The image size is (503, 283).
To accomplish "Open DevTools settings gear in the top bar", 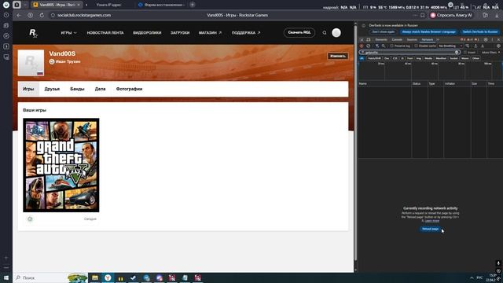I will (486, 39).
